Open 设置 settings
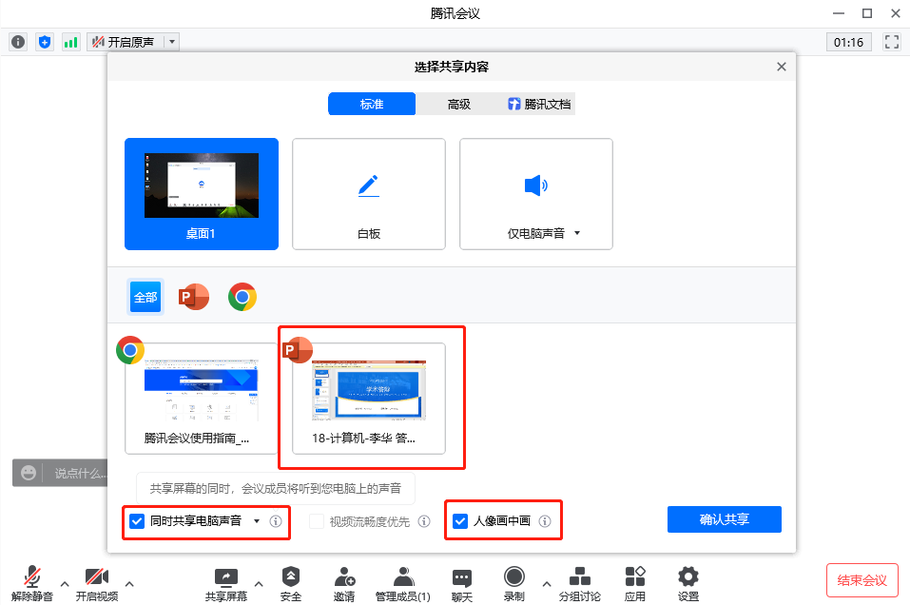Screen dimensions: 910x605 pyautogui.click(x=688, y=583)
